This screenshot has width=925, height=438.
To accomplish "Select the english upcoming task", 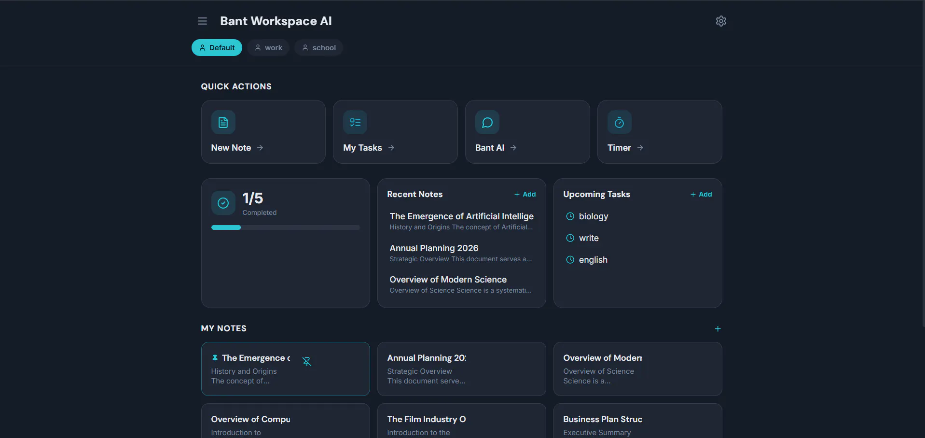I will click(638, 260).
